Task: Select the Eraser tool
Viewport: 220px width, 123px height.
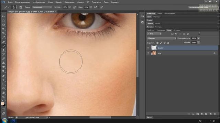Action: click(x=3, y=58)
